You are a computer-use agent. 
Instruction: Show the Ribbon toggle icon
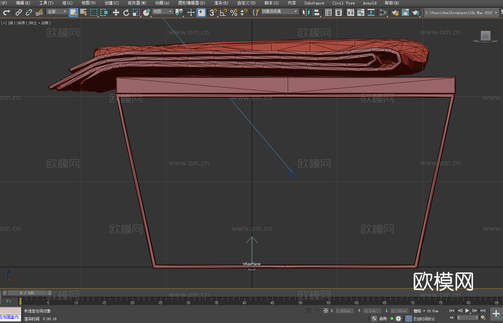tap(351, 12)
